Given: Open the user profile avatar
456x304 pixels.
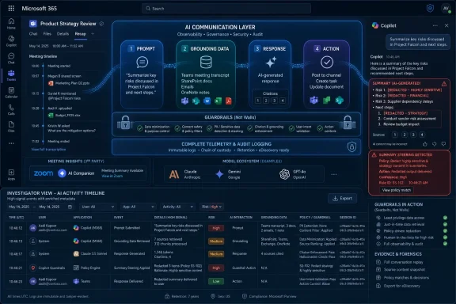Looking at the screenshot, I should [x=446, y=9].
